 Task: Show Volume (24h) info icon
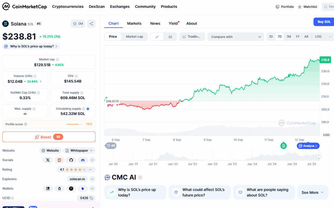[x=35, y=76]
